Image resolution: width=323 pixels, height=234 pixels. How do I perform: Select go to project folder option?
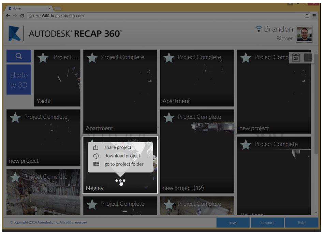click(124, 164)
